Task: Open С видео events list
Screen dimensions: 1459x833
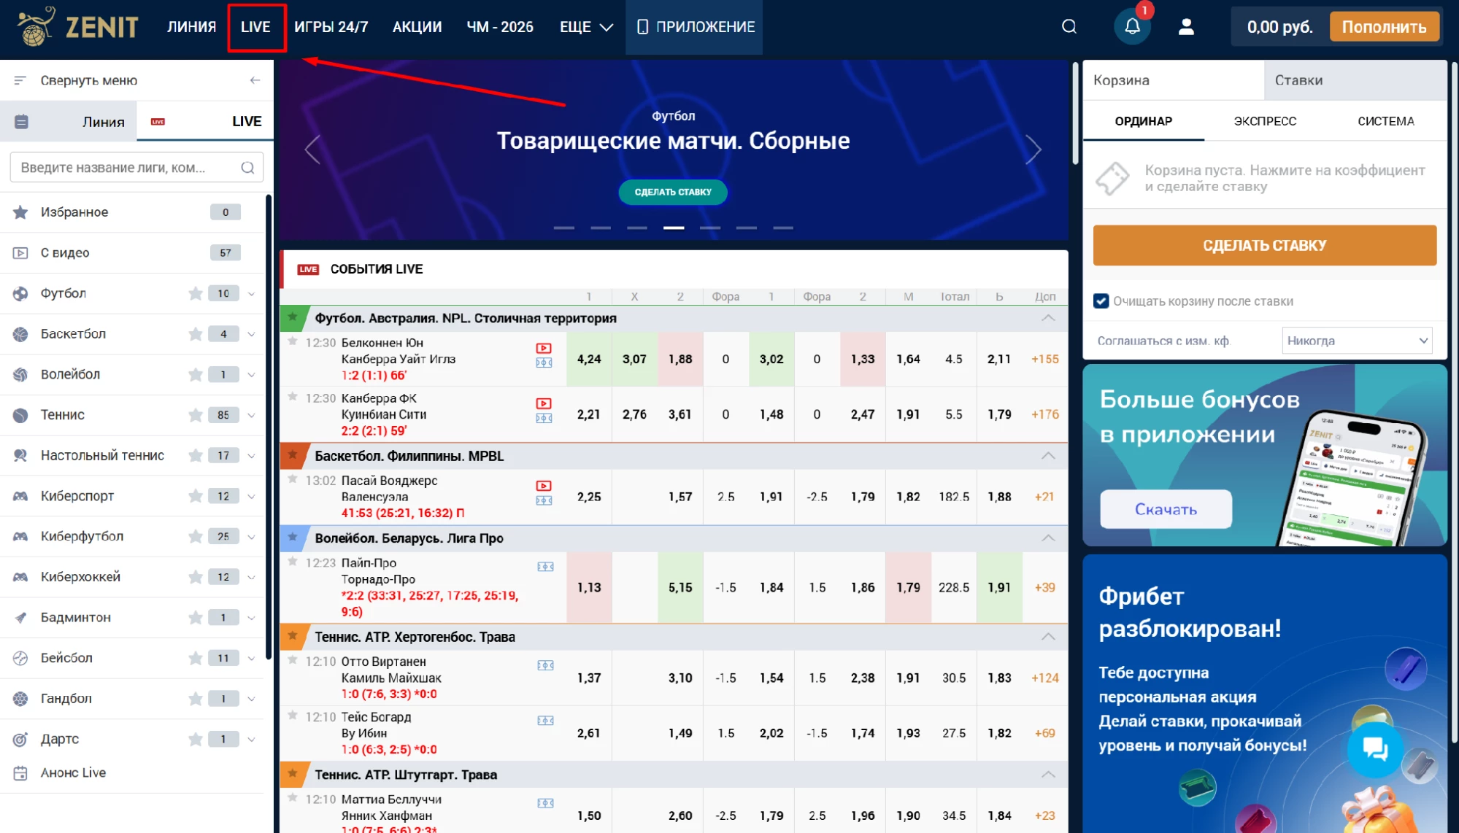Action: [x=132, y=252]
